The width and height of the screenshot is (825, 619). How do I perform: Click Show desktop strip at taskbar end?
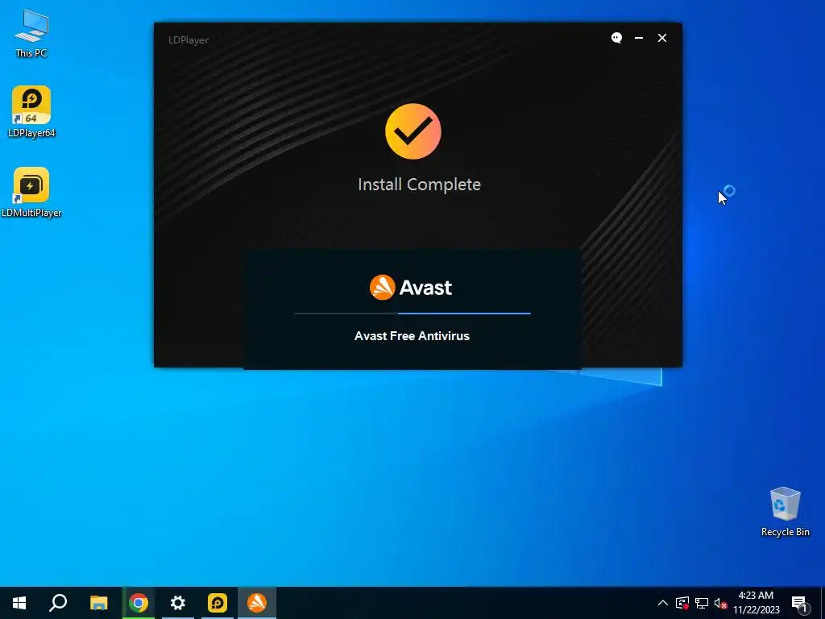(x=823, y=603)
